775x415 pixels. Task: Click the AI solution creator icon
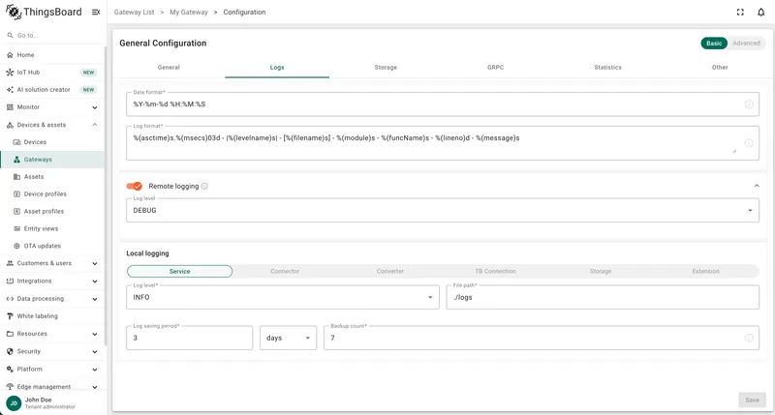click(10, 90)
